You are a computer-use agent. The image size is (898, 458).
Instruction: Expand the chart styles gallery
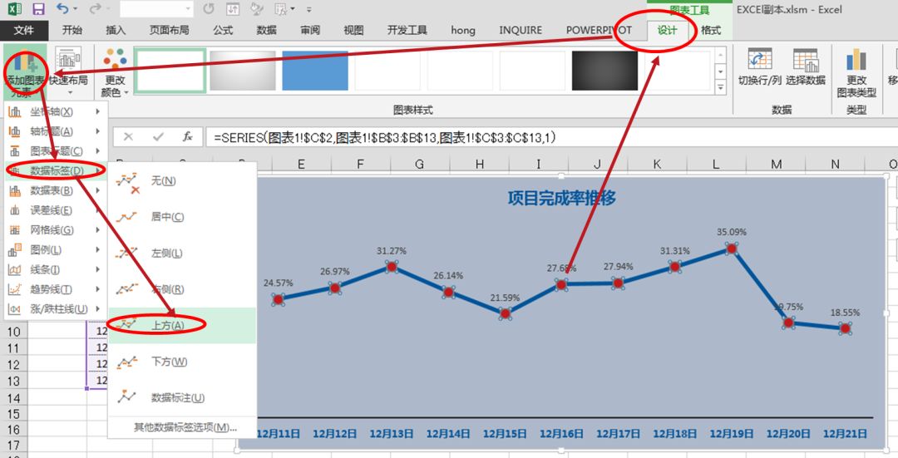pyautogui.click(x=720, y=87)
